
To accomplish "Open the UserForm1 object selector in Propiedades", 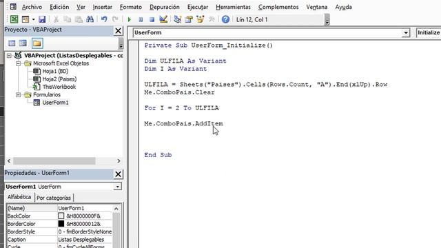I will pos(118,187).
